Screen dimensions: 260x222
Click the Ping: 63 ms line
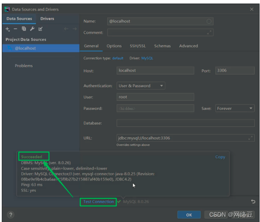(31, 184)
